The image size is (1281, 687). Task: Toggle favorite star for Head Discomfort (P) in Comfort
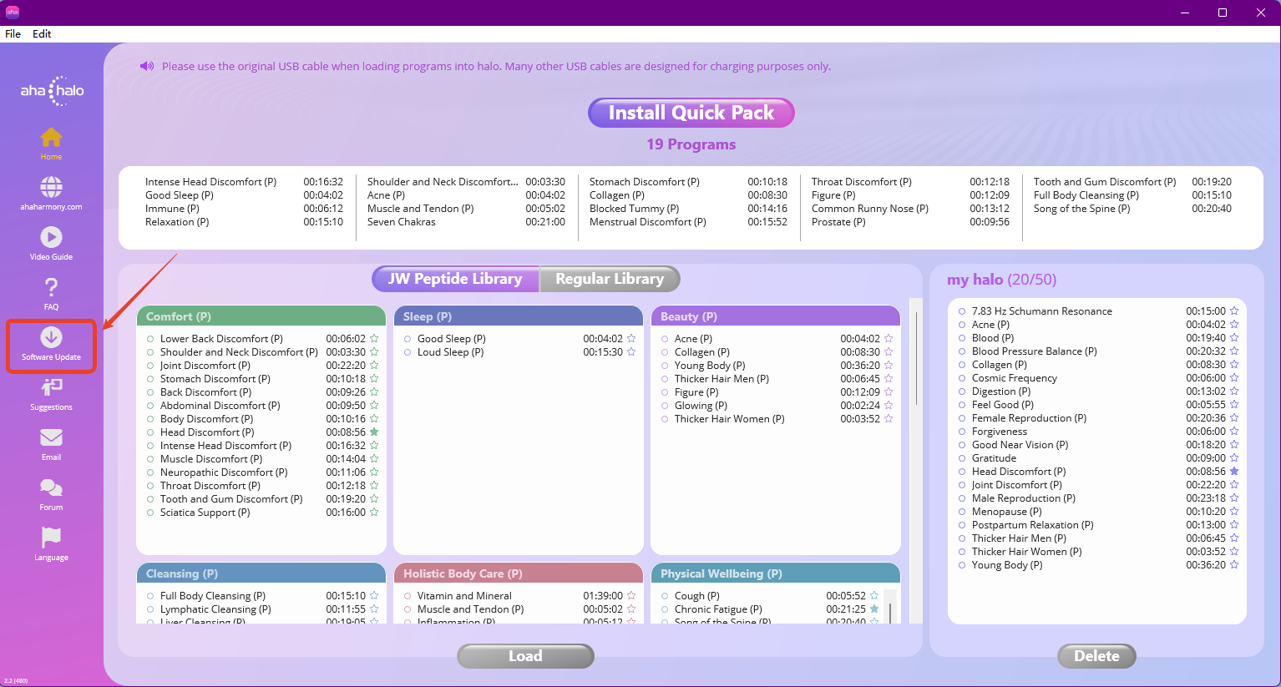tap(374, 432)
